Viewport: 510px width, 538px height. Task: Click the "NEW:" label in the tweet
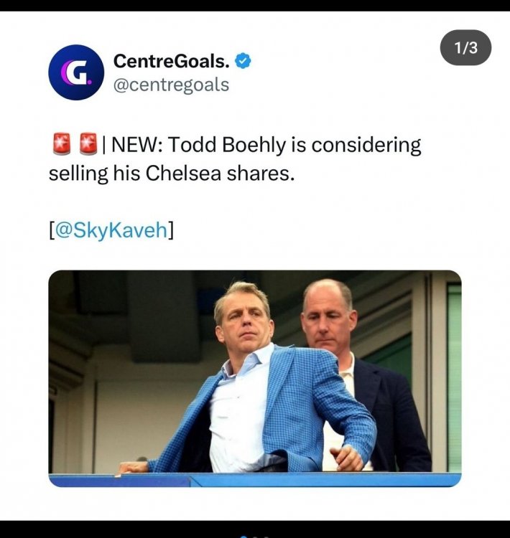pos(137,146)
